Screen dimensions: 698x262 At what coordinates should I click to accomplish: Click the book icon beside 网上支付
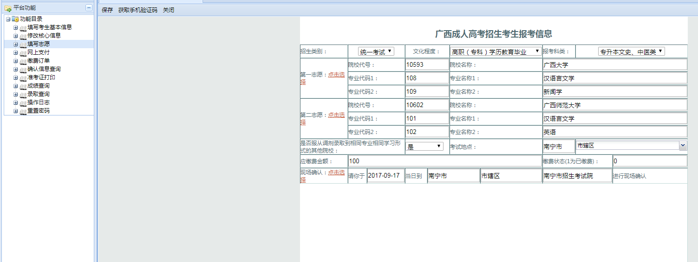pyautogui.click(x=23, y=53)
